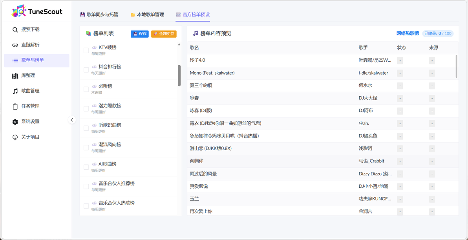
Task: Click the info icon beside 关于项目
Action: click(15, 137)
